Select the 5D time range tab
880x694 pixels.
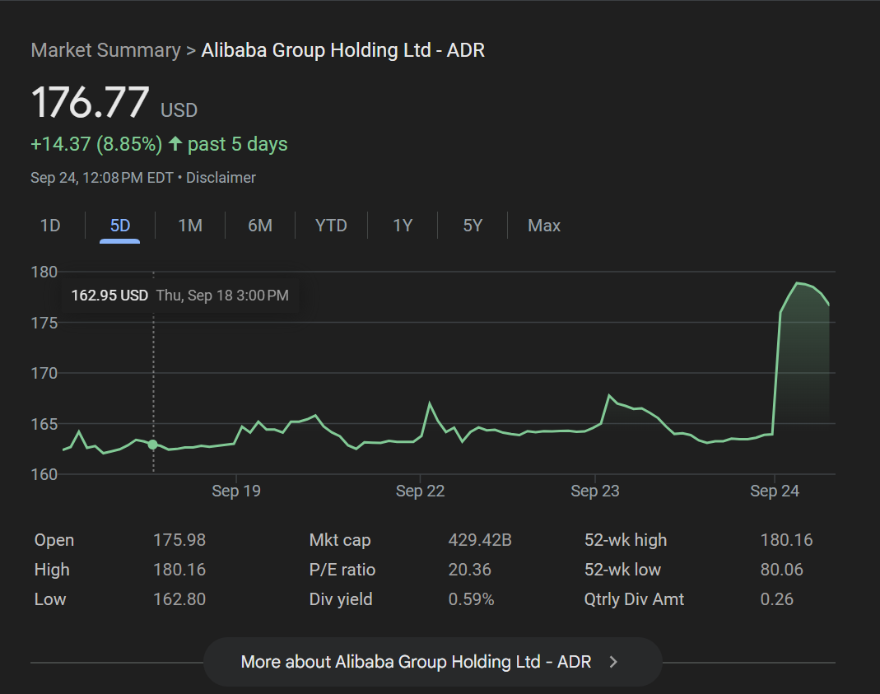click(120, 226)
